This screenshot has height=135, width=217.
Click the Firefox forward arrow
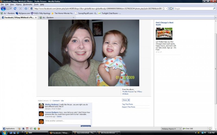(x=8, y=9)
